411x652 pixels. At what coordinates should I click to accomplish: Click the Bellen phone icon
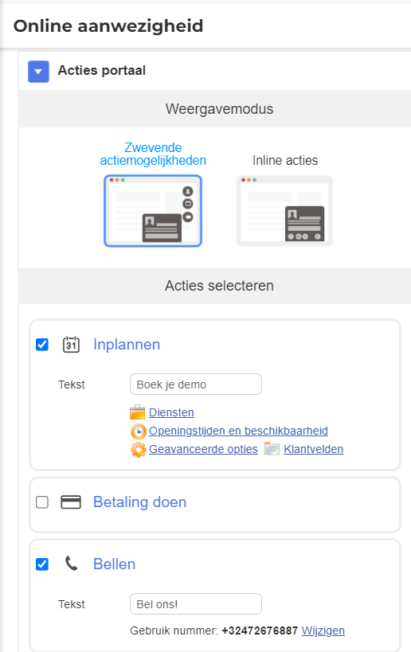point(72,564)
